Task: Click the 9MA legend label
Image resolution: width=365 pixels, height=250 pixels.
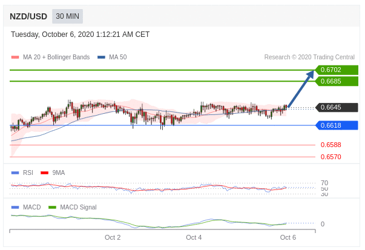Action: [59, 173]
